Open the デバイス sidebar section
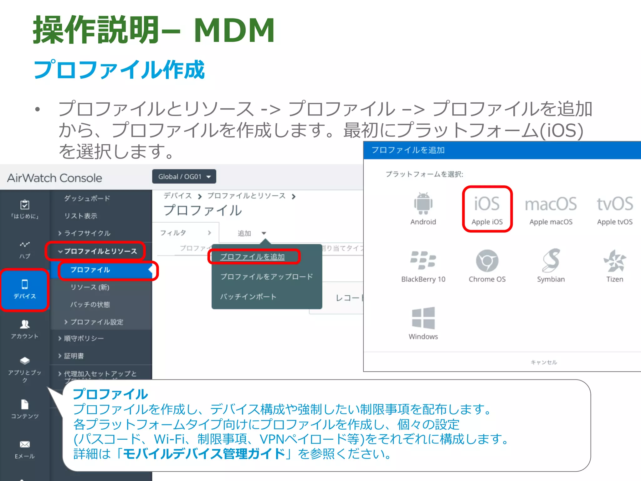 [x=25, y=289]
